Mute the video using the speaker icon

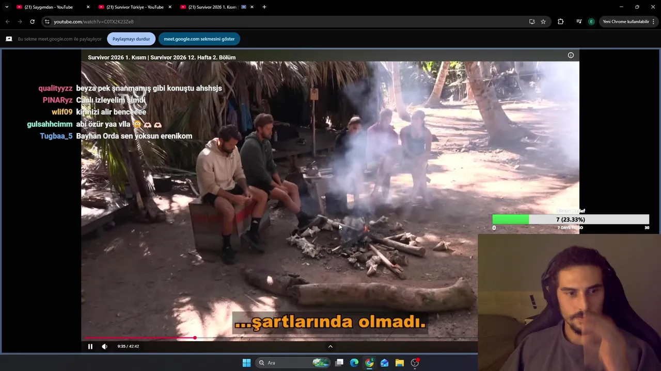tap(104, 346)
